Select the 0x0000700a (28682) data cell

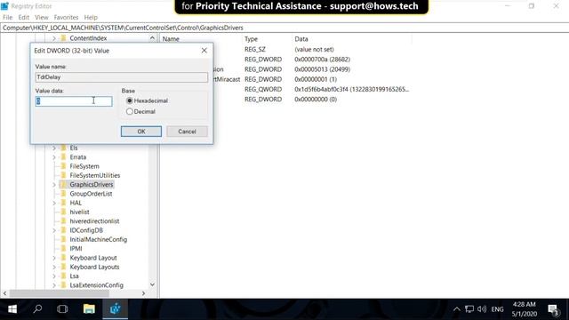[322, 60]
